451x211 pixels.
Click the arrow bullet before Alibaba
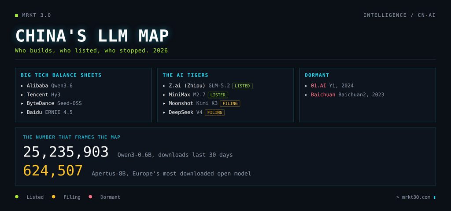pyautogui.click(x=22, y=86)
